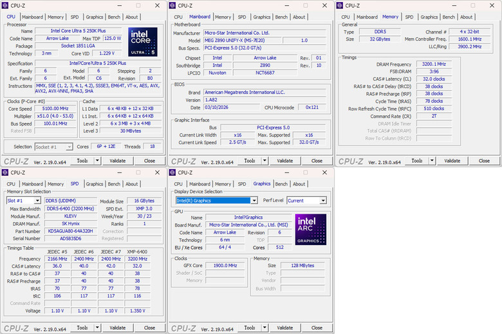
Task: Click the BIOS version value 1.A82
Action: tap(265, 100)
